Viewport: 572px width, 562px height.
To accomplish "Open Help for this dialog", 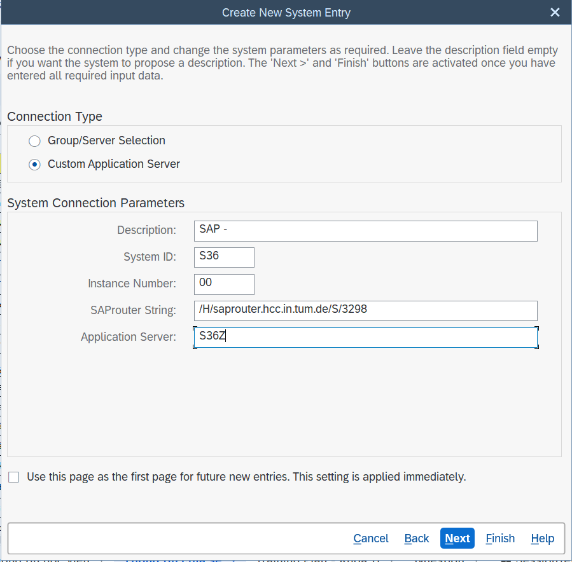I will pos(543,538).
